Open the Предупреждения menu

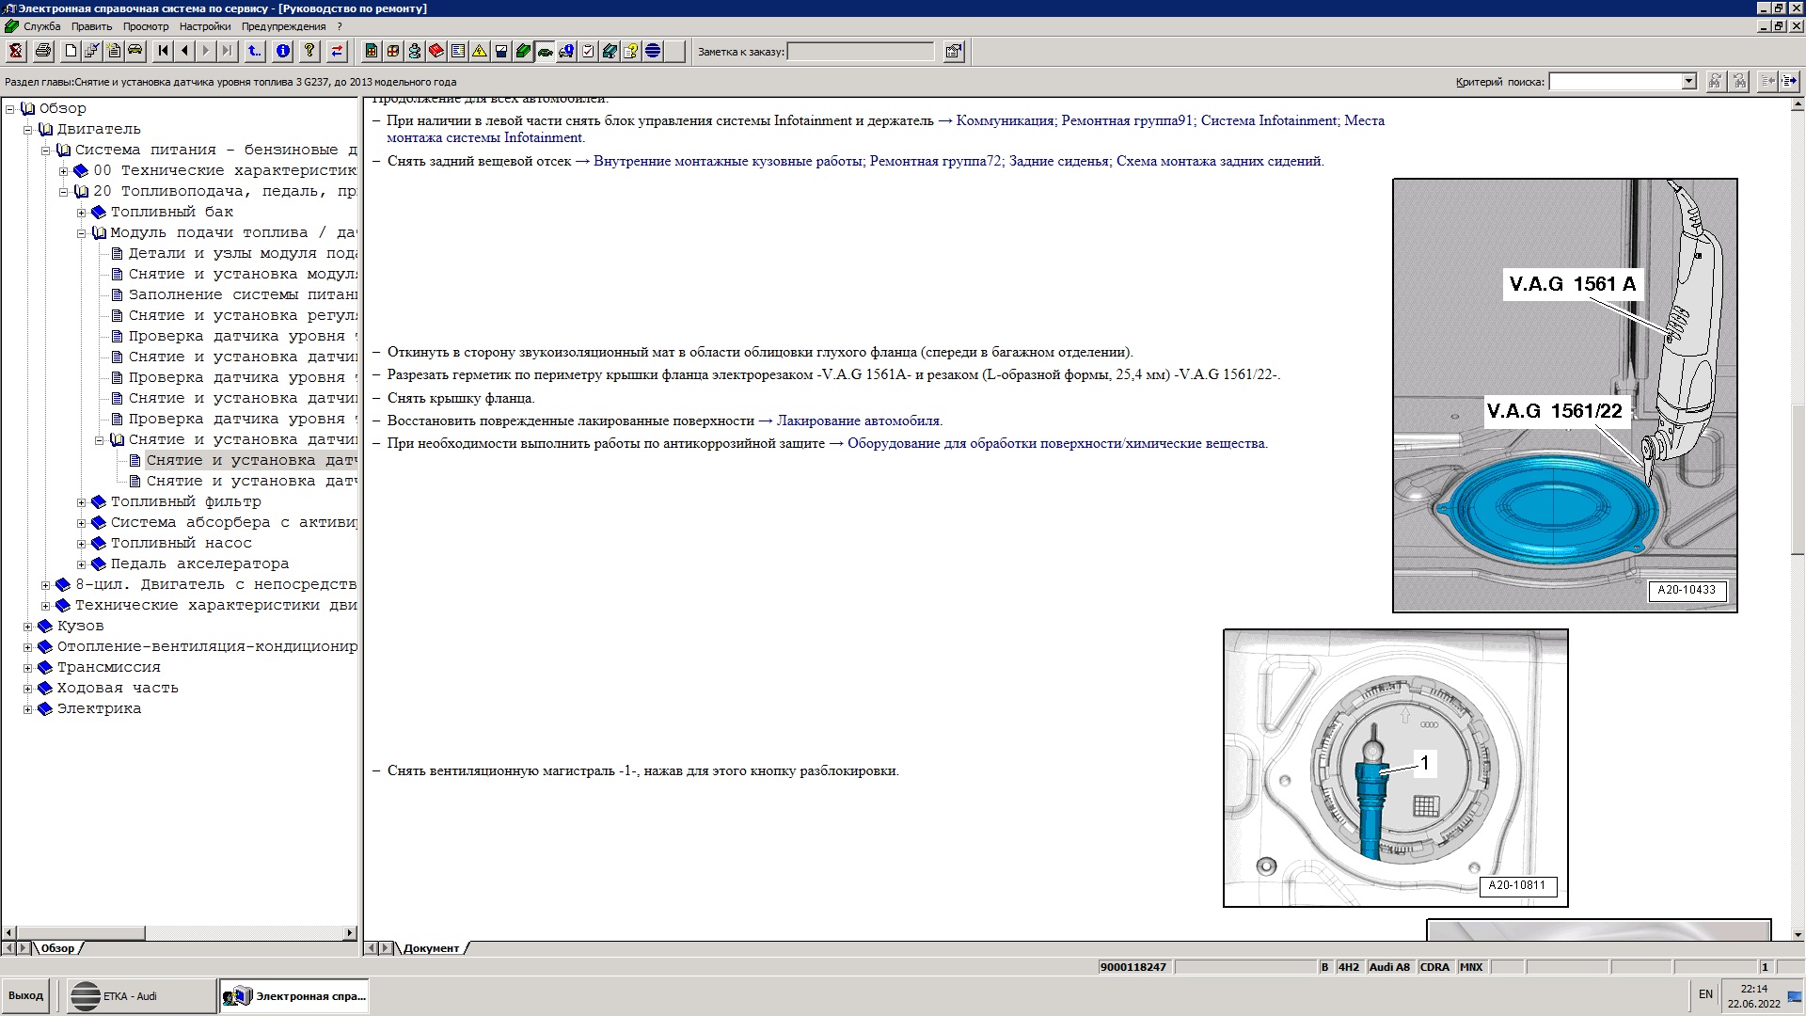click(283, 26)
